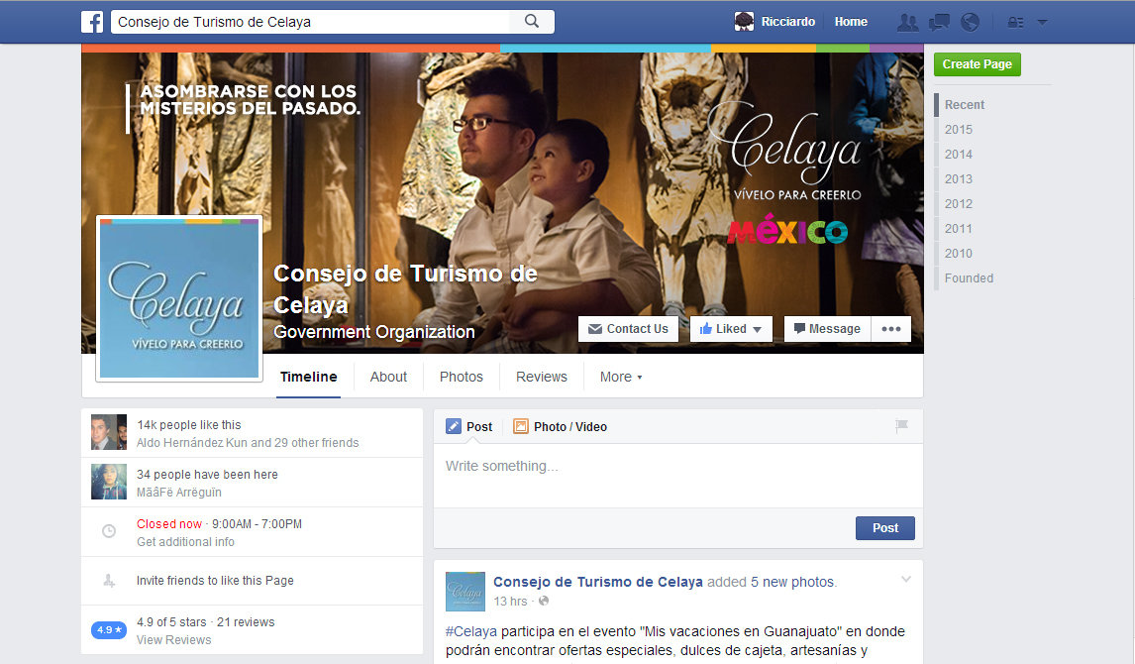Click the '5 new photos' post link
This screenshot has width=1135, height=664.
click(x=792, y=582)
